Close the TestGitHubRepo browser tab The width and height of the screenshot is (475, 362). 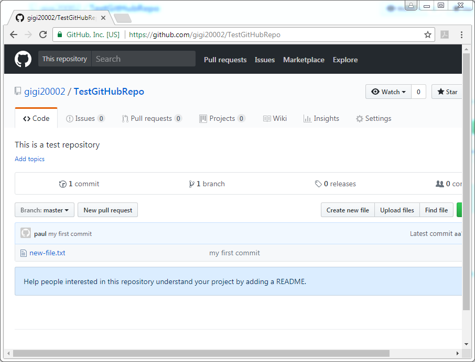point(103,18)
